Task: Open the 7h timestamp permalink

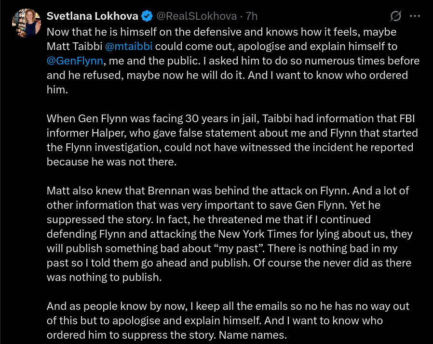Action: (251, 16)
